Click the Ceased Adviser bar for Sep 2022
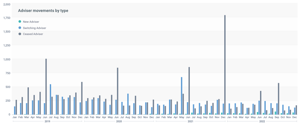Viewport: 303px width, 128px height. [278, 99]
